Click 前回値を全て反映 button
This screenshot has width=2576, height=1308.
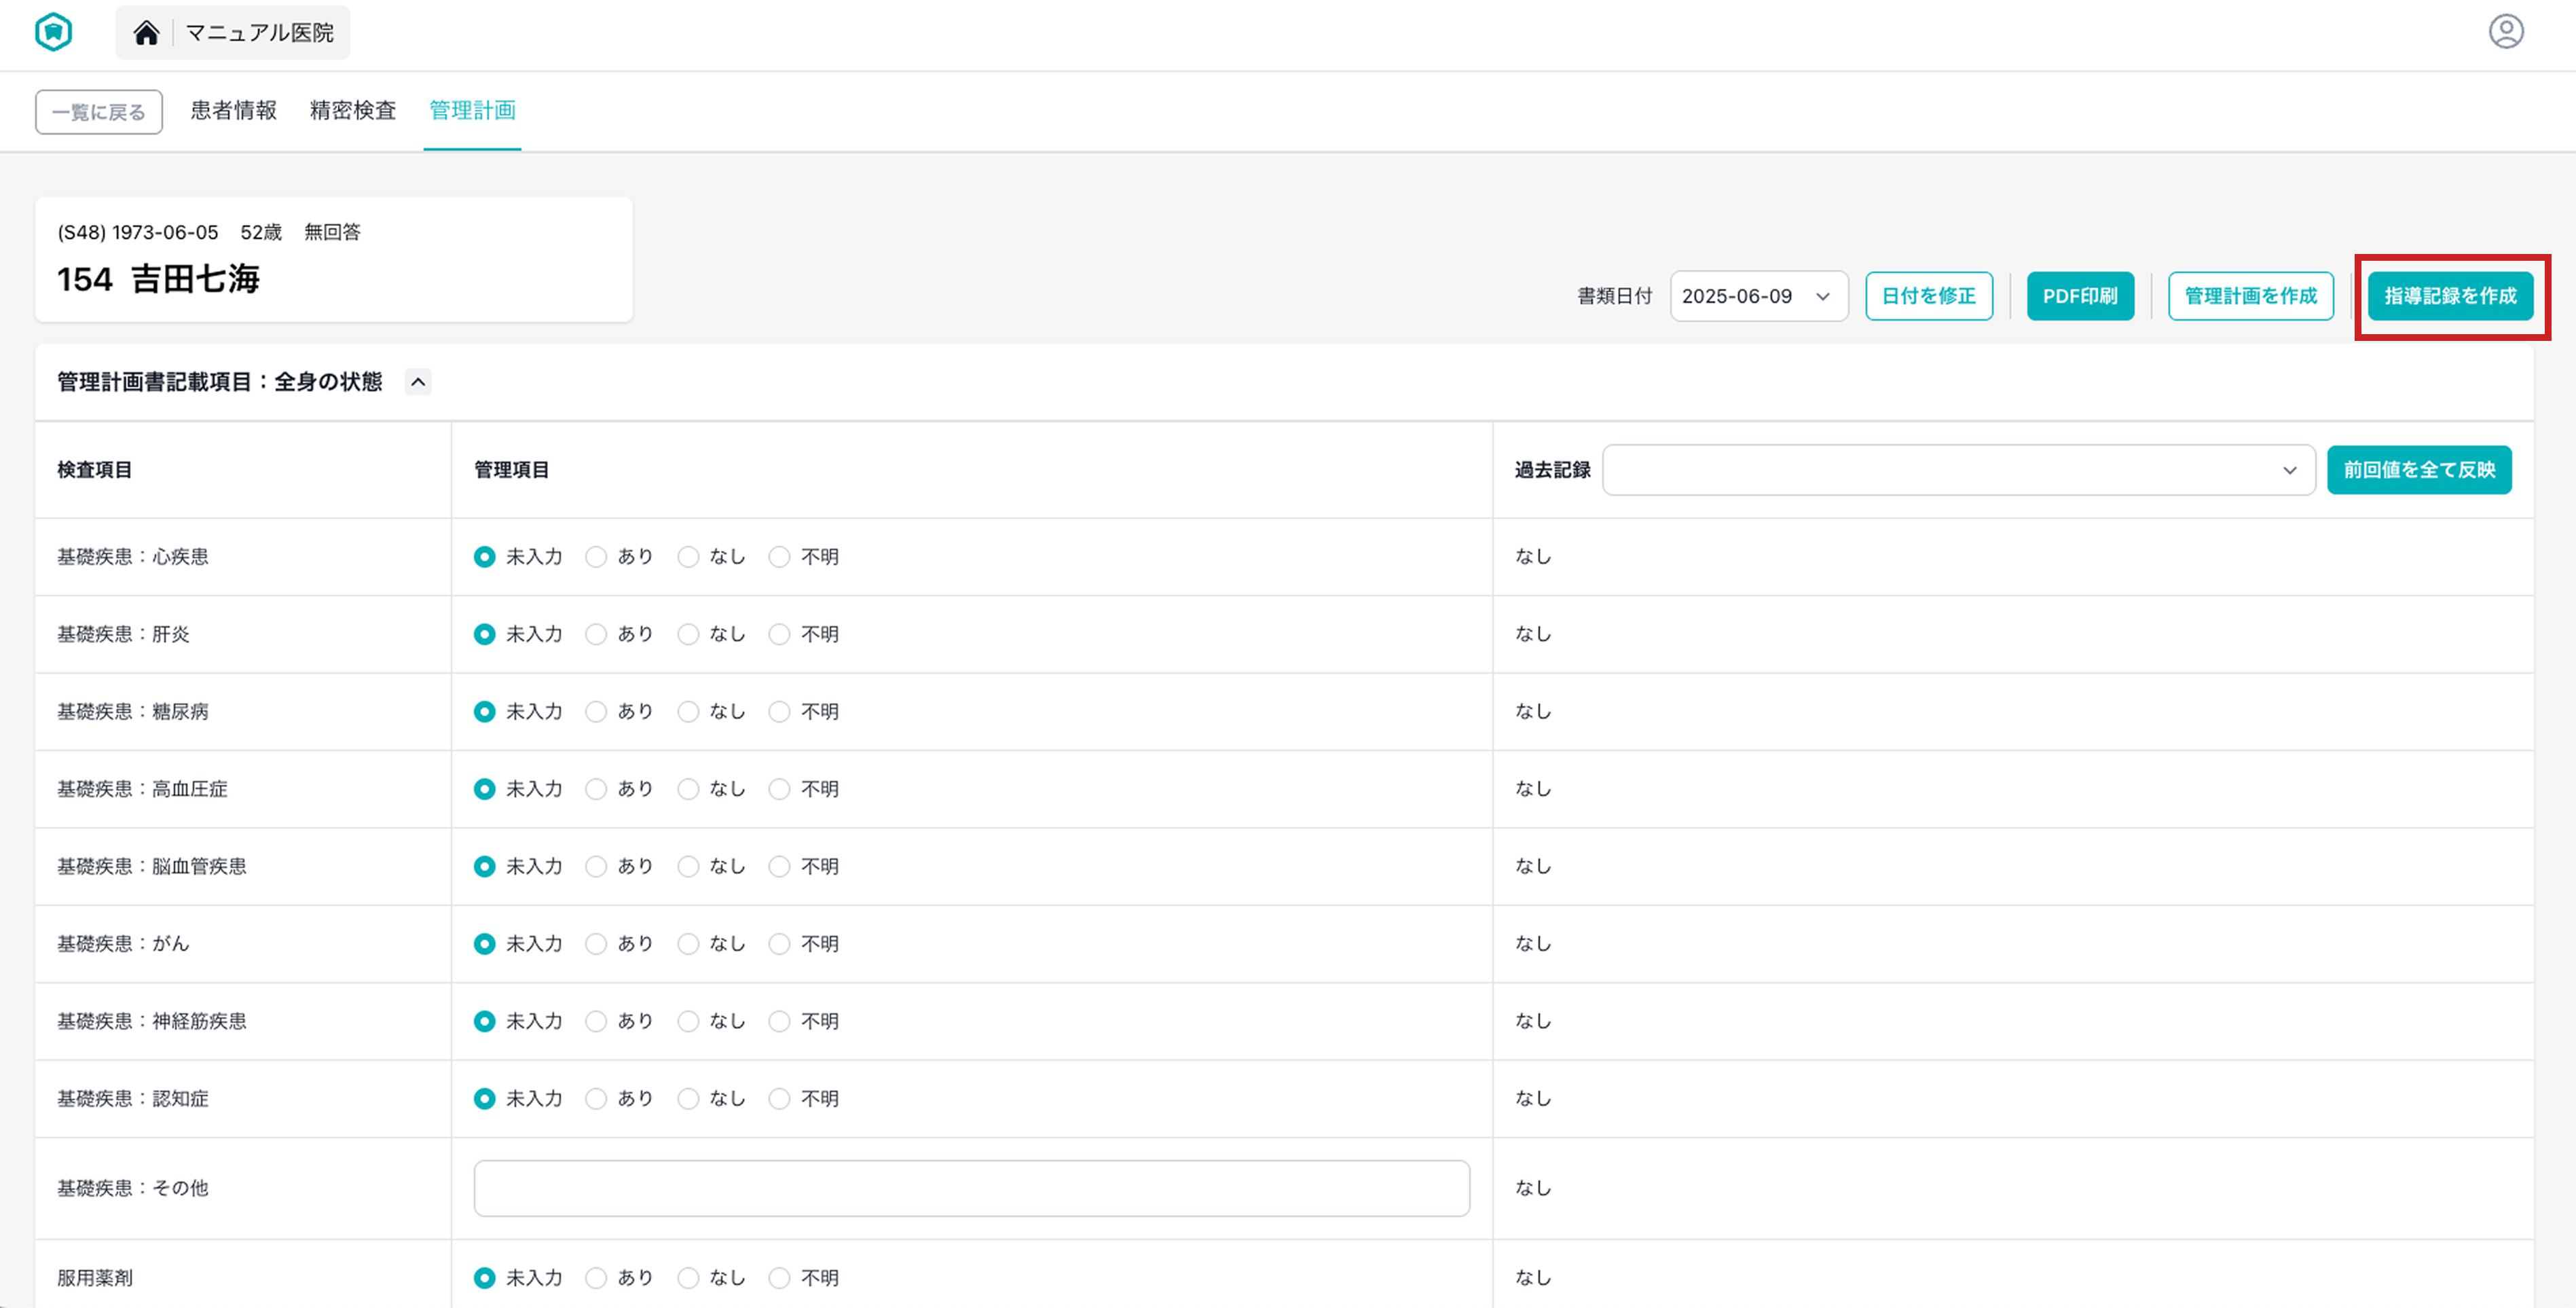pos(2419,470)
